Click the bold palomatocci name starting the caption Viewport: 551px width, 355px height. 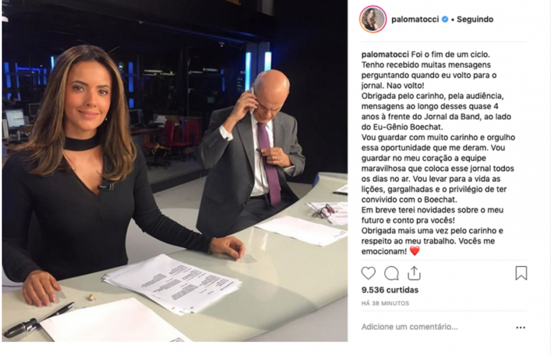click(385, 54)
